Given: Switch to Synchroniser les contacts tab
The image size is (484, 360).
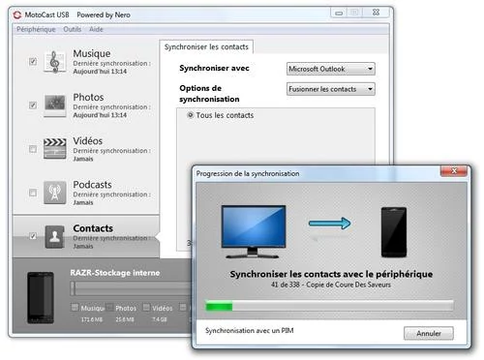Looking at the screenshot, I should pyautogui.click(x=206, y=47).
